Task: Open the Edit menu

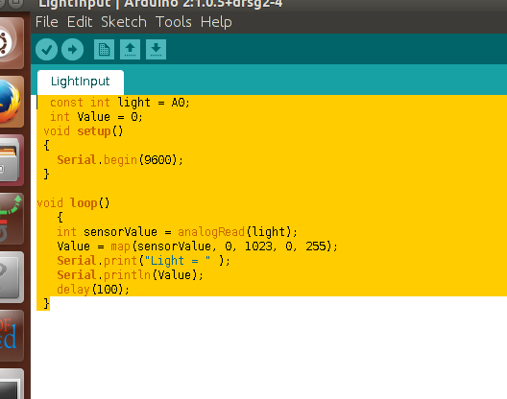Action: point(80,22)
